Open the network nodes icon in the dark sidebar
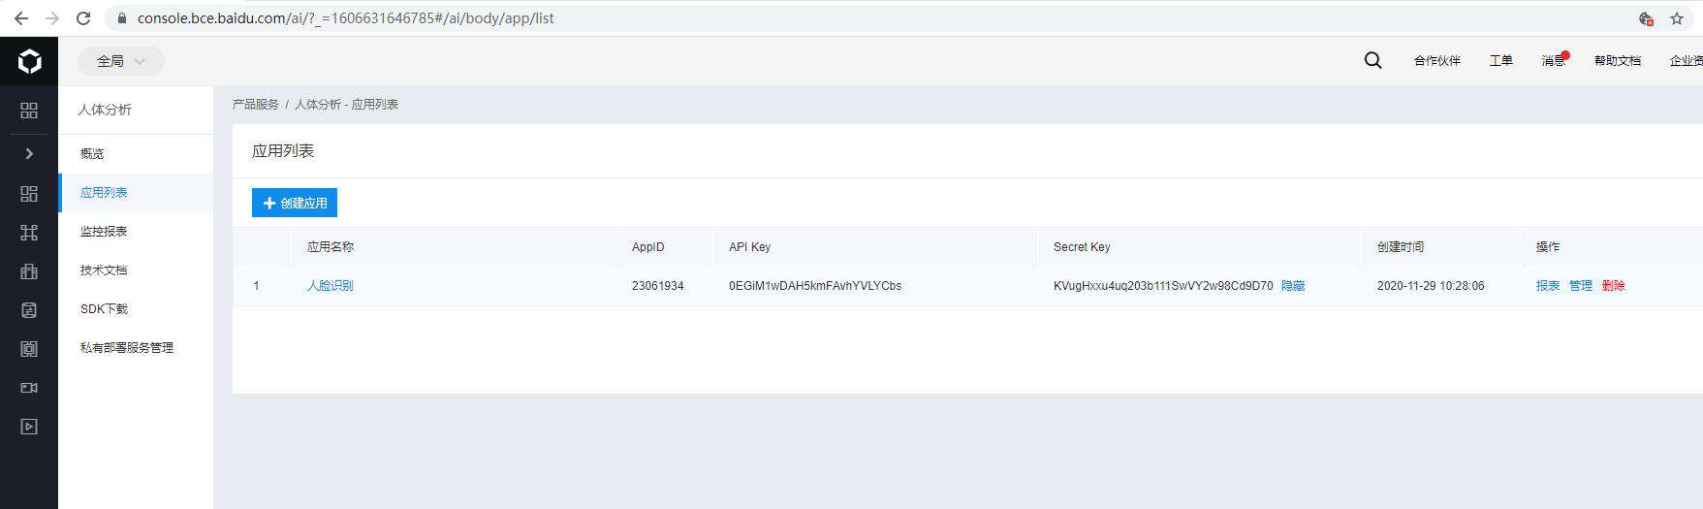This screenshot has width=1703, height=509. pyautogui.click(x=29, y=233)
